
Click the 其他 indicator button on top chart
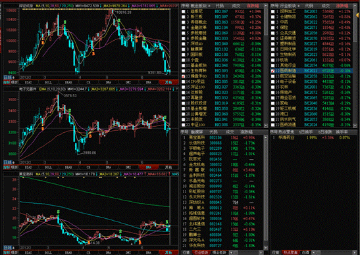pyautogui.click(x=168, y=82)
